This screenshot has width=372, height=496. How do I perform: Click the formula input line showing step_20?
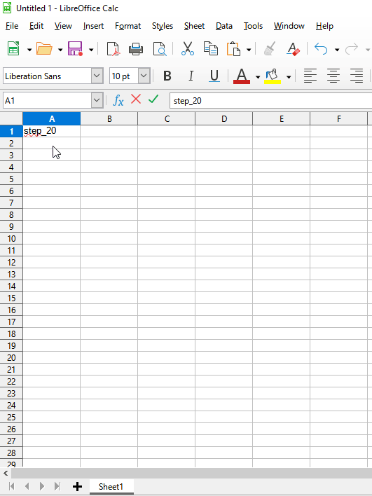click(271, 101)
